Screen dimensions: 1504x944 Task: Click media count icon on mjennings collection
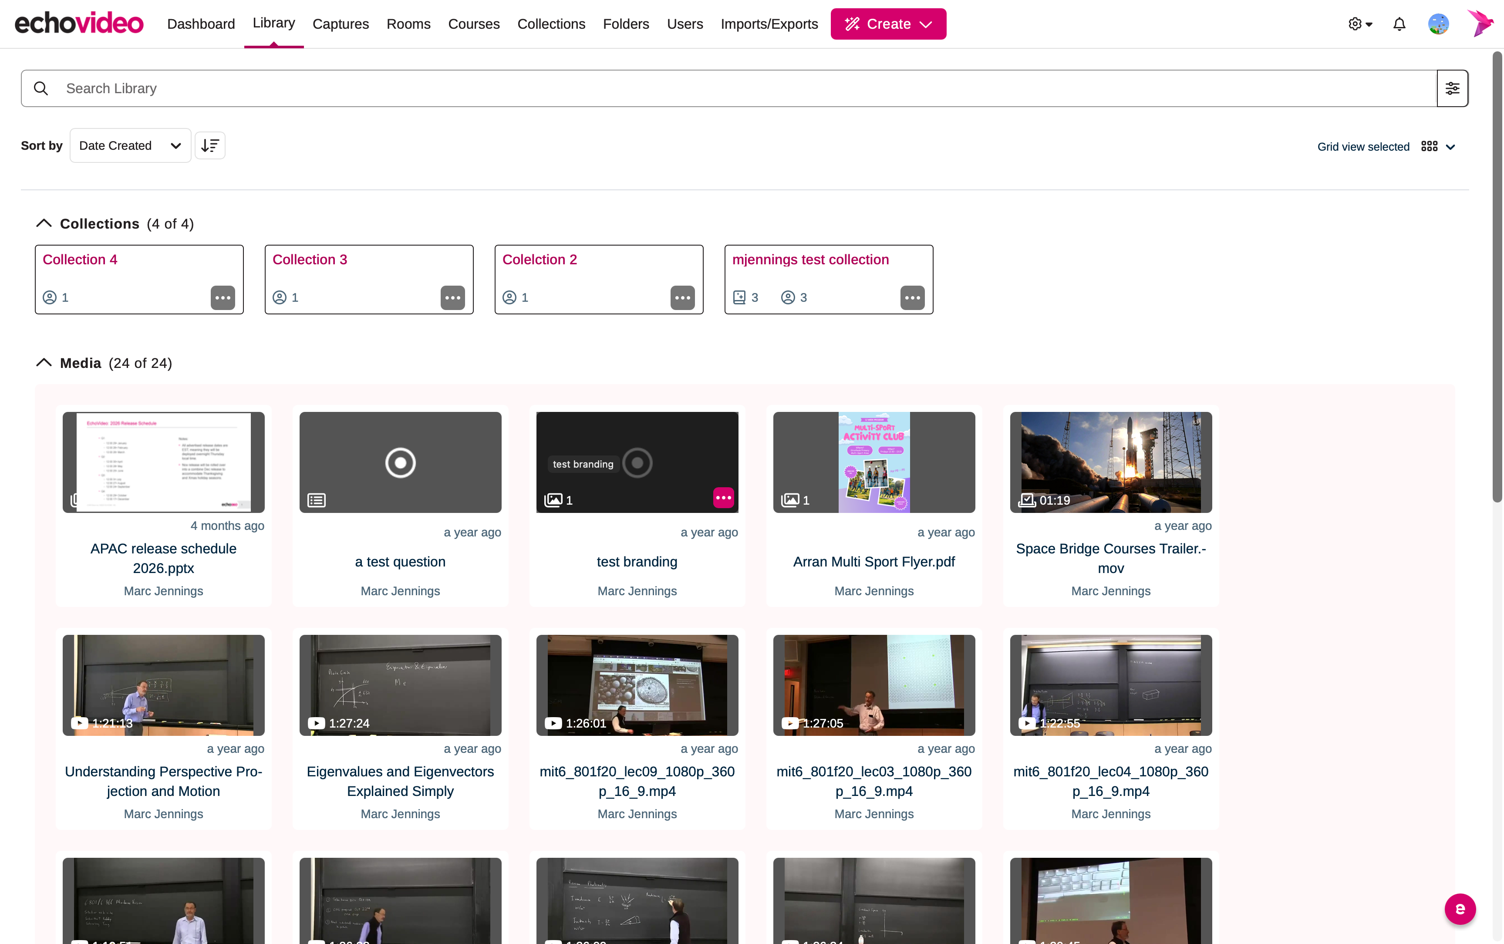tap(739, 297)
